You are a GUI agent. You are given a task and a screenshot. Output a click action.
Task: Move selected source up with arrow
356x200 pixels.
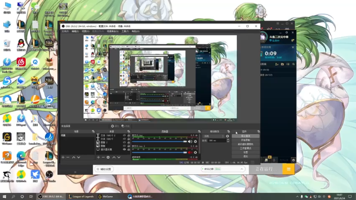coord(113,157)
